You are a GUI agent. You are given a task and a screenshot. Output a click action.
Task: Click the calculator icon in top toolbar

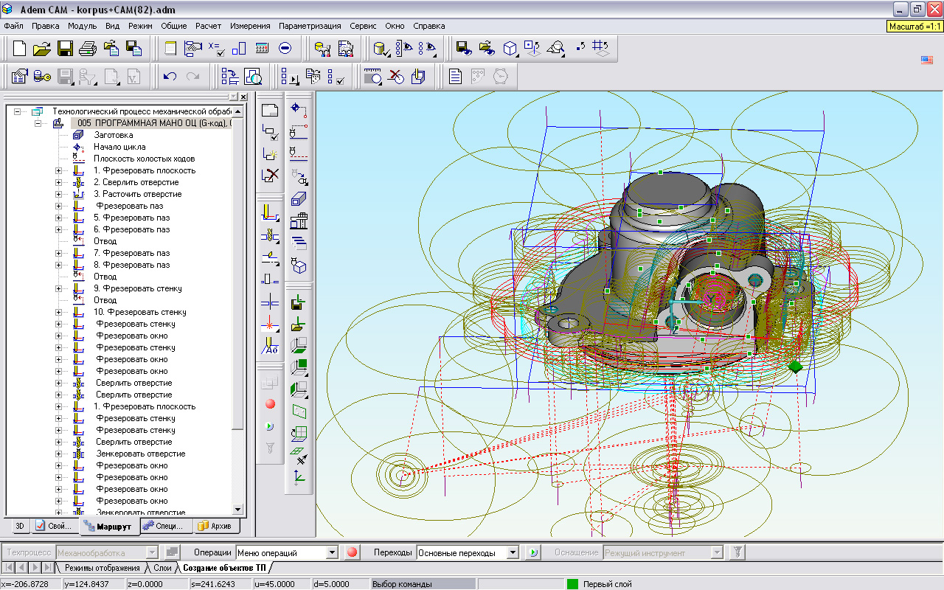pyautogui.click(x=262, y=49)
